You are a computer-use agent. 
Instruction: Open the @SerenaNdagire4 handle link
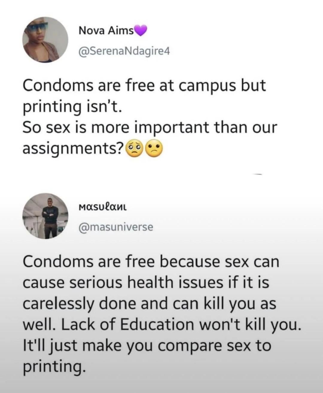tap(124, 52)
